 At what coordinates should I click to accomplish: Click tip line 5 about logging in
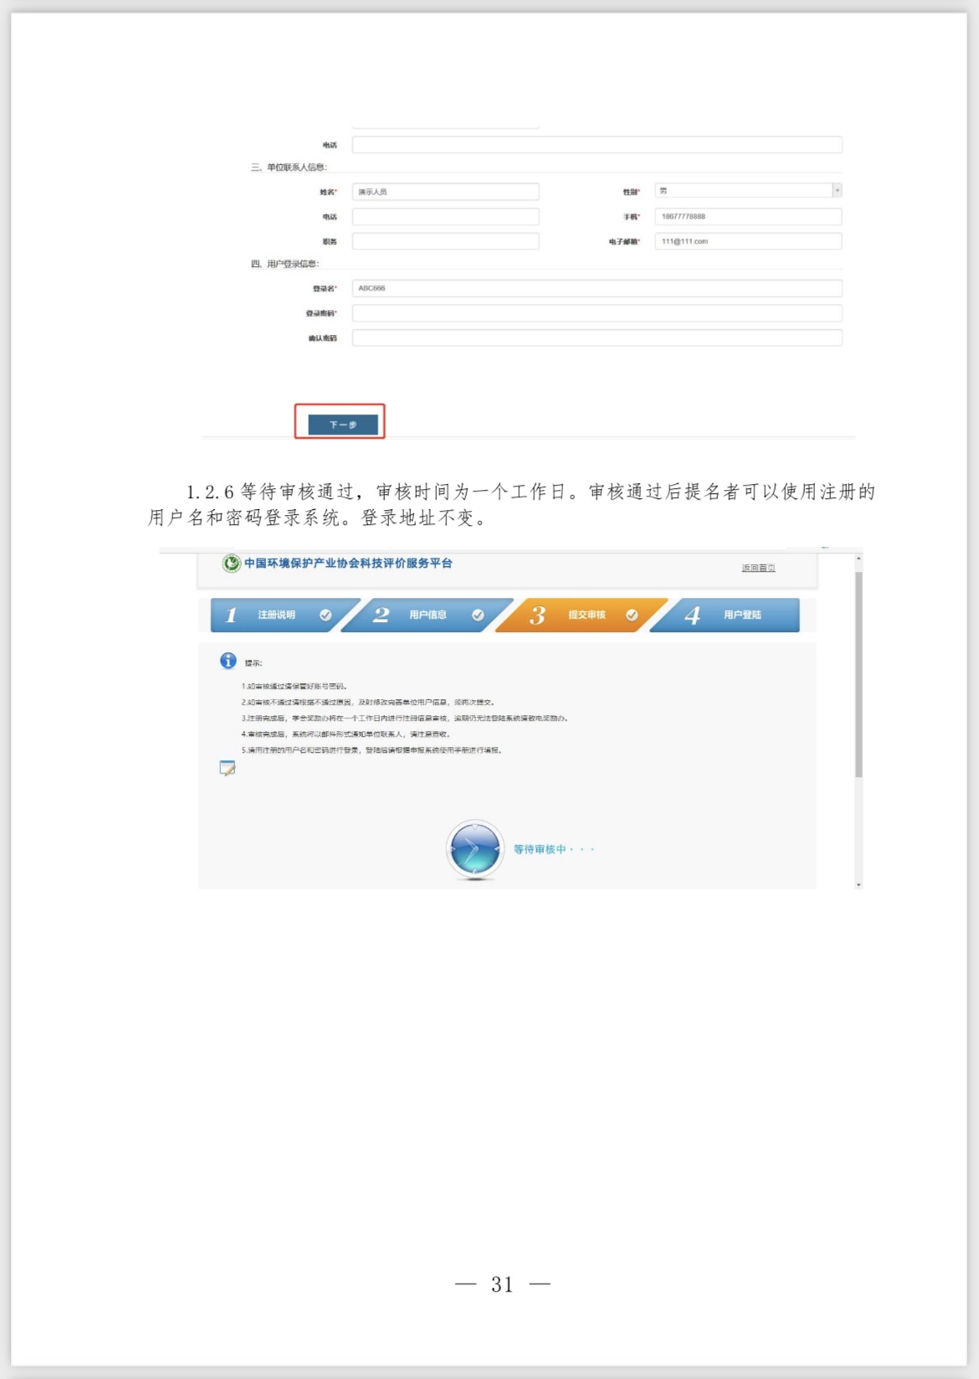[372, 750]
